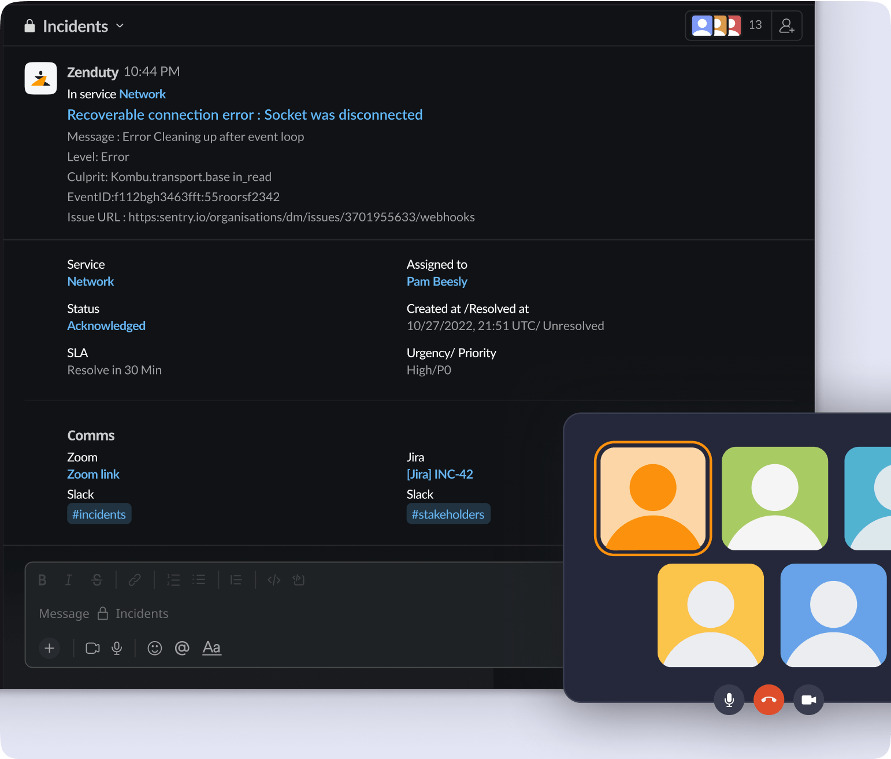This screenshot has width=891, height=759.
Task: Open the blockquote formatting option
Action: 236,580
